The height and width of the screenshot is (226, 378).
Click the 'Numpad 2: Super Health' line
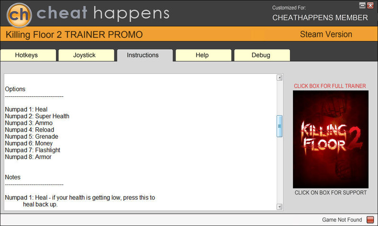click(x=37, y=116)
